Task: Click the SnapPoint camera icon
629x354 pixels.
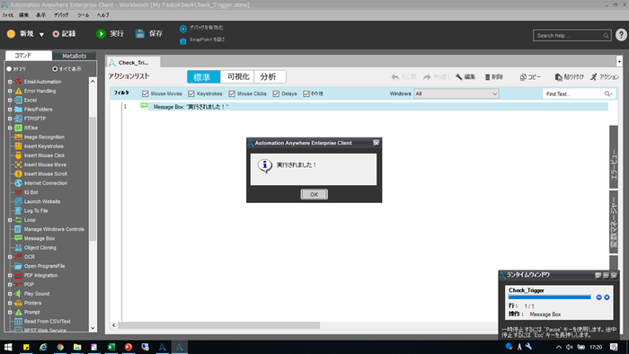Action: pyautogui.click(x=183, y=41)
